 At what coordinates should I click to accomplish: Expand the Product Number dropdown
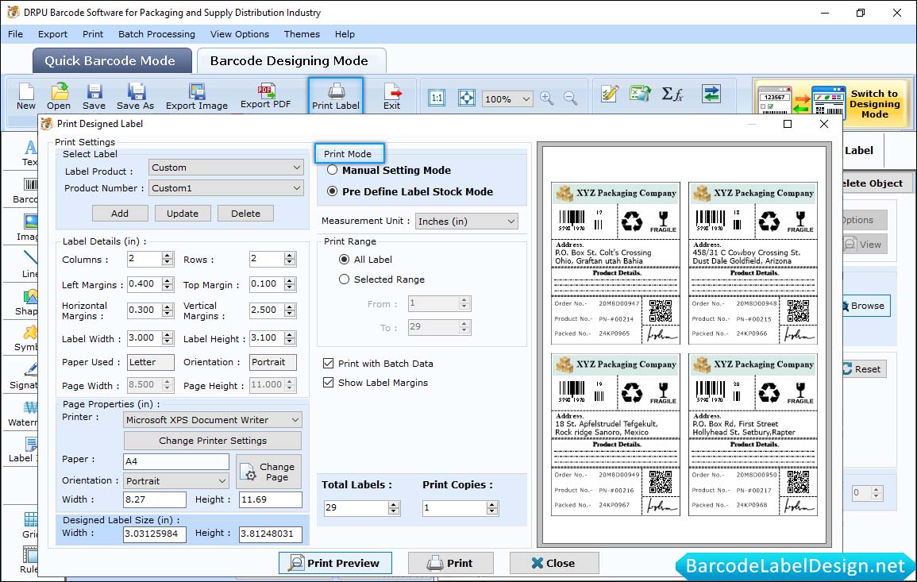225,187
